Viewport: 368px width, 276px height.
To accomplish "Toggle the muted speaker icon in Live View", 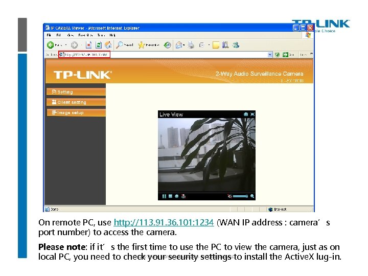I will pyautogui.click(x=229, y=196).
